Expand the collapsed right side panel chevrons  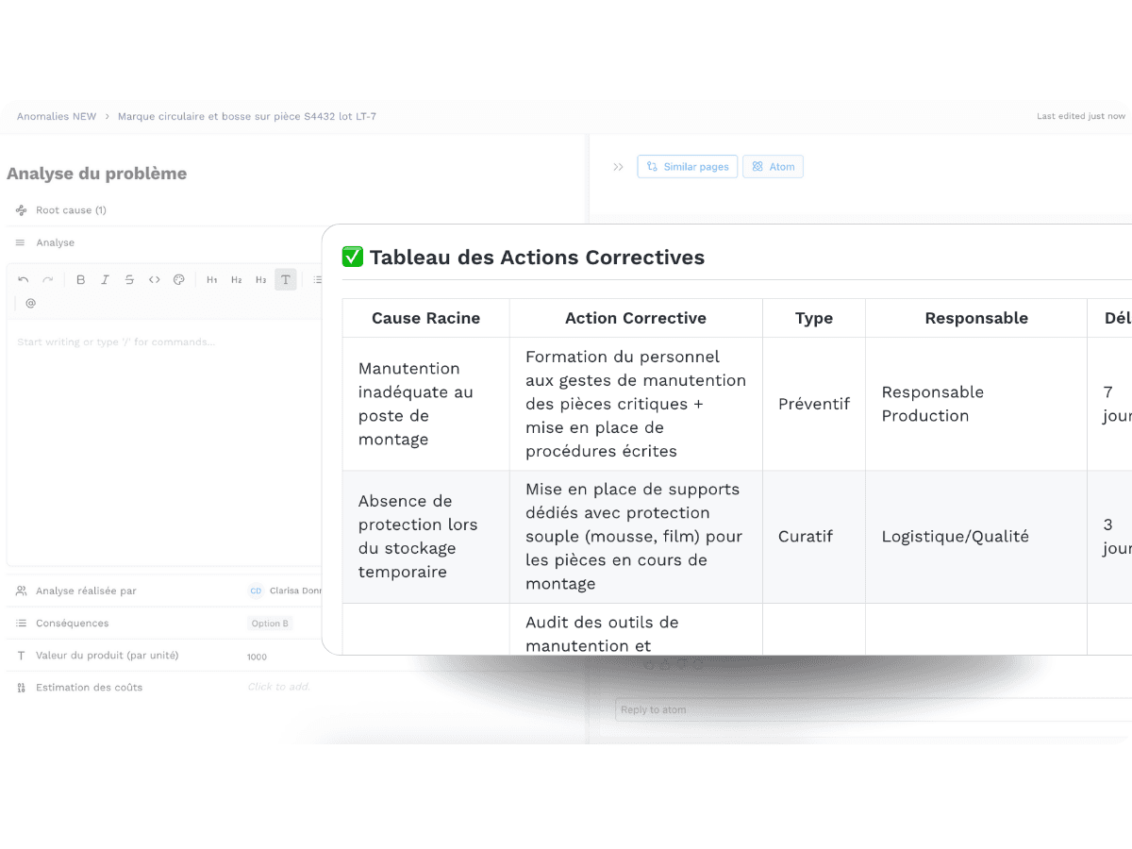point(618,166)
